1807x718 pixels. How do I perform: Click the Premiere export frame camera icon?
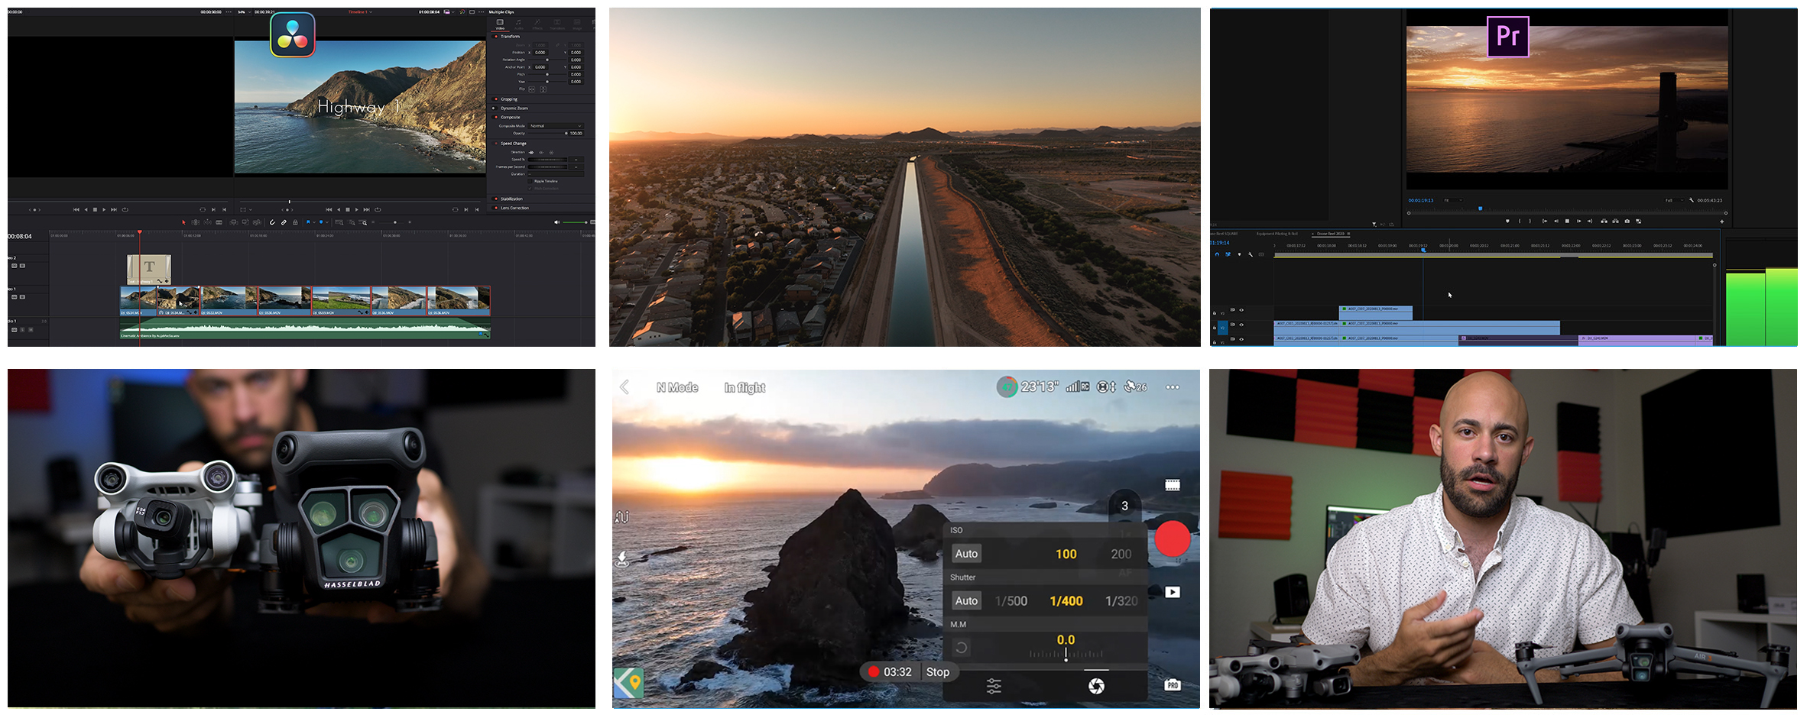[1627, 221]
